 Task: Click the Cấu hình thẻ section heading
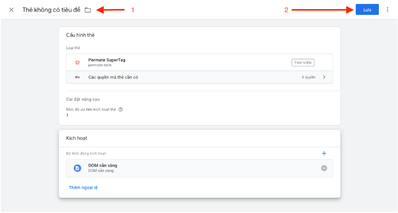tap(80, 35)
